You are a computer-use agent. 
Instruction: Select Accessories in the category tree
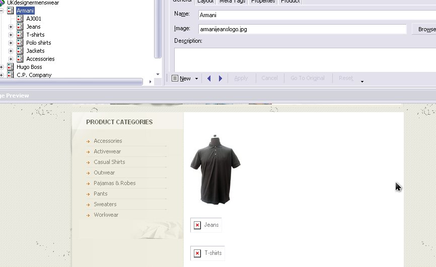[40, 59]
